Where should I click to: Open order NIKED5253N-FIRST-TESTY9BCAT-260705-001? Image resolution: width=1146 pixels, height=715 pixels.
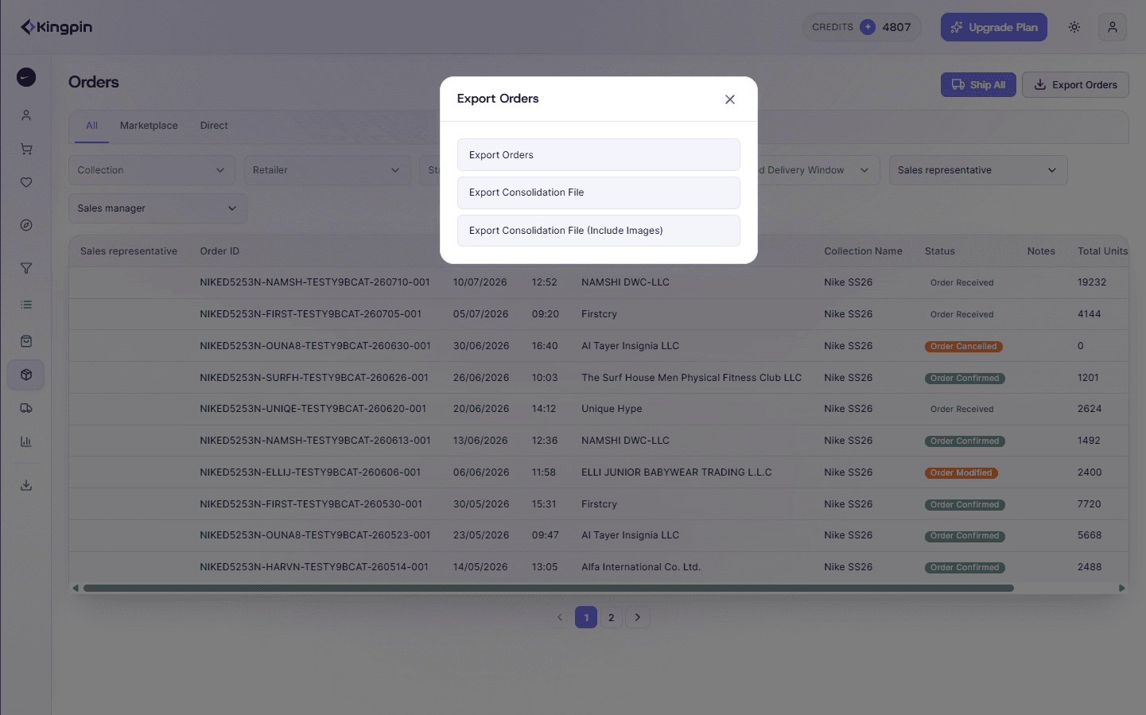pyautogui.click(x=311, y=314)
